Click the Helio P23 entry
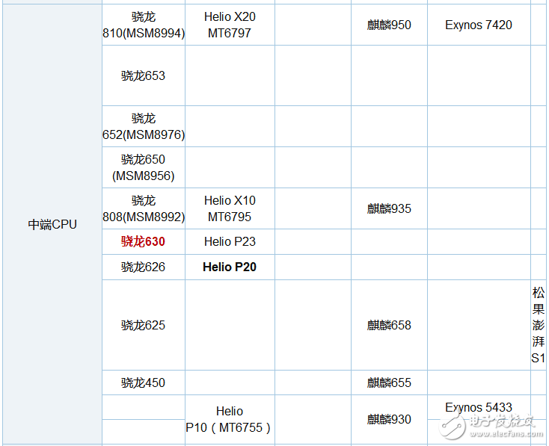This screenshot has width=549, height=446. point(230,241)
